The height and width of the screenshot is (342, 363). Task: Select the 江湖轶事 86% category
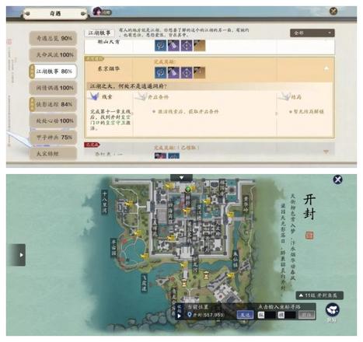[54, 72]
